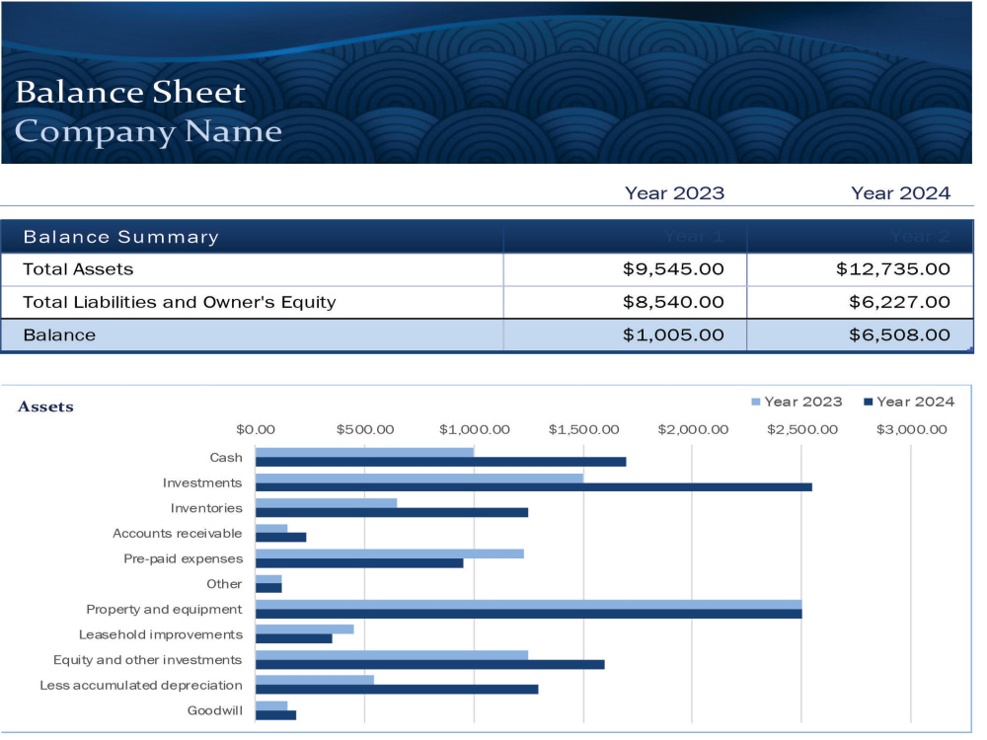987x740 pixels.
Task: Select the Balance Summary header cell
Action: point(252,237)
